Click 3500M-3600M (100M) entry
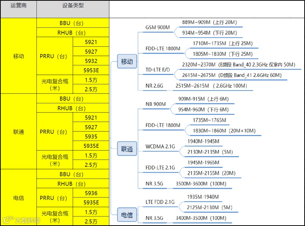 tap(201, 184)
